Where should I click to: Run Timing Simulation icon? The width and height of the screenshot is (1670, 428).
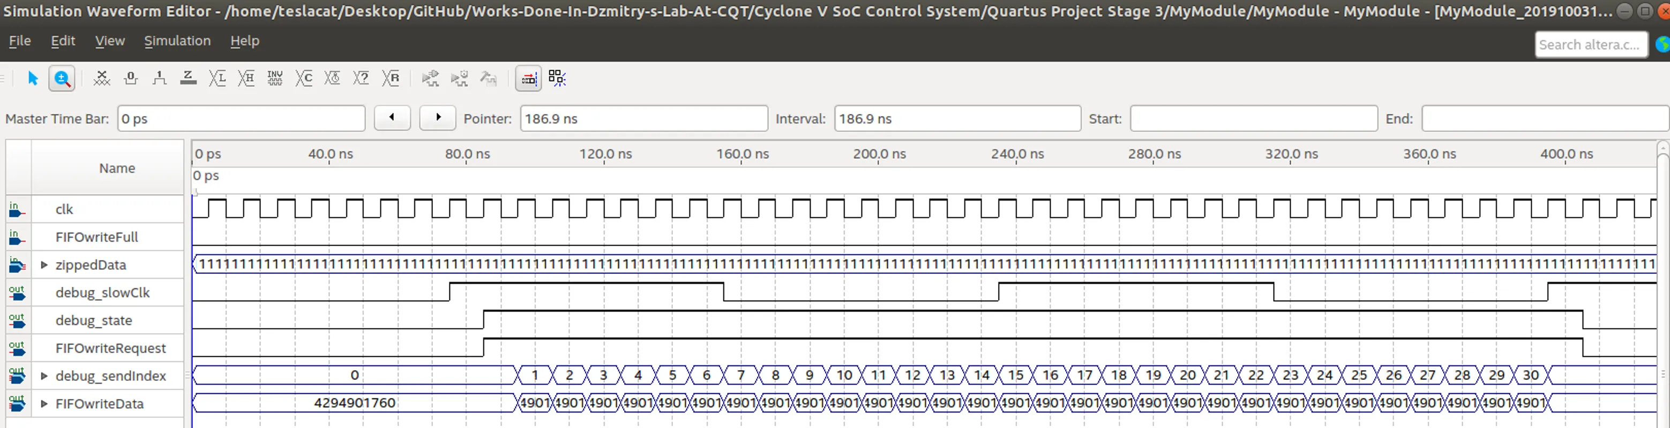459,78
